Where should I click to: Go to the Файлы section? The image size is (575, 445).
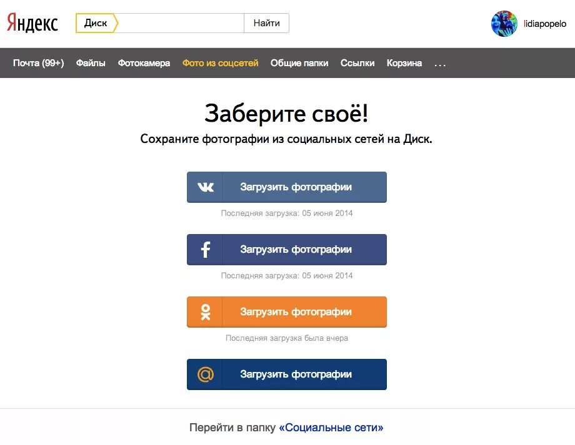click(91, 63)
